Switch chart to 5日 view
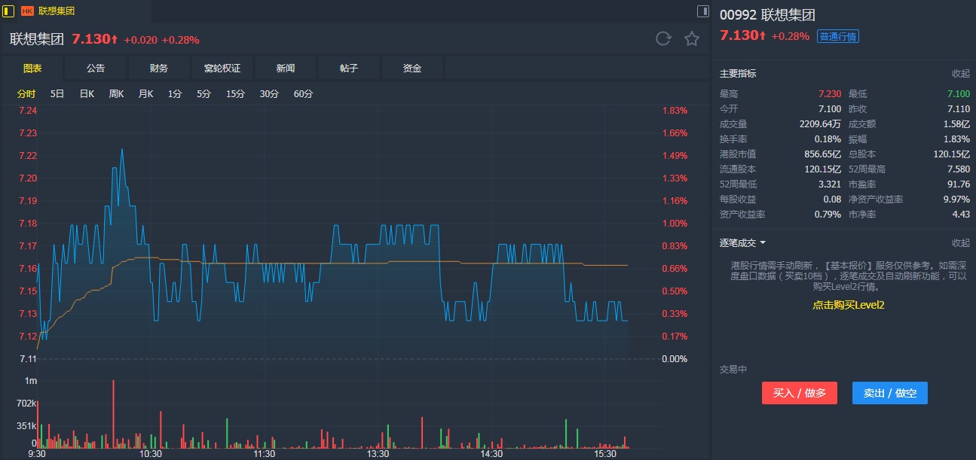976x460 pixels. (57, 94)
